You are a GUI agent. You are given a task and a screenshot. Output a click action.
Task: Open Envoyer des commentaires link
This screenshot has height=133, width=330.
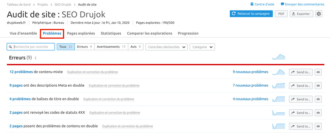click(x=305, y=4)
